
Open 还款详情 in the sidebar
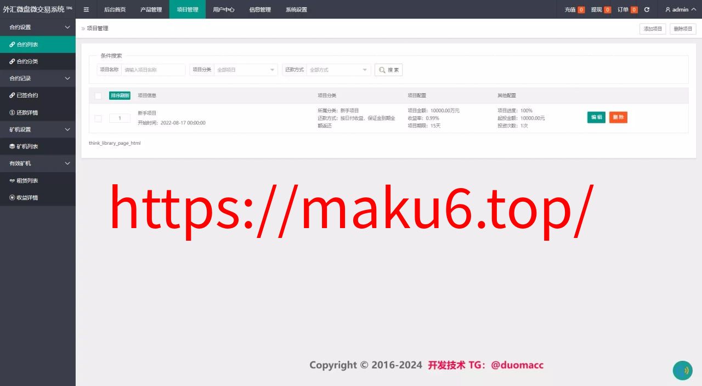click(38, 112)
